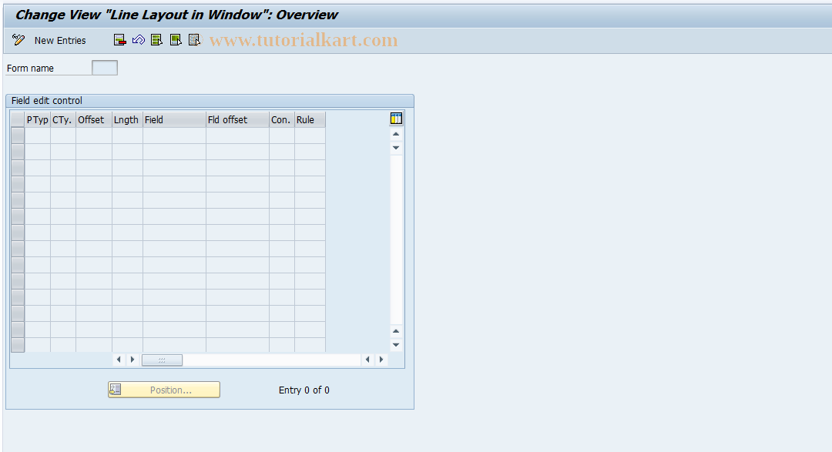Click the Rule column header
The width and height of the screenshot is (832, 452).
click(x=310, y=120)
